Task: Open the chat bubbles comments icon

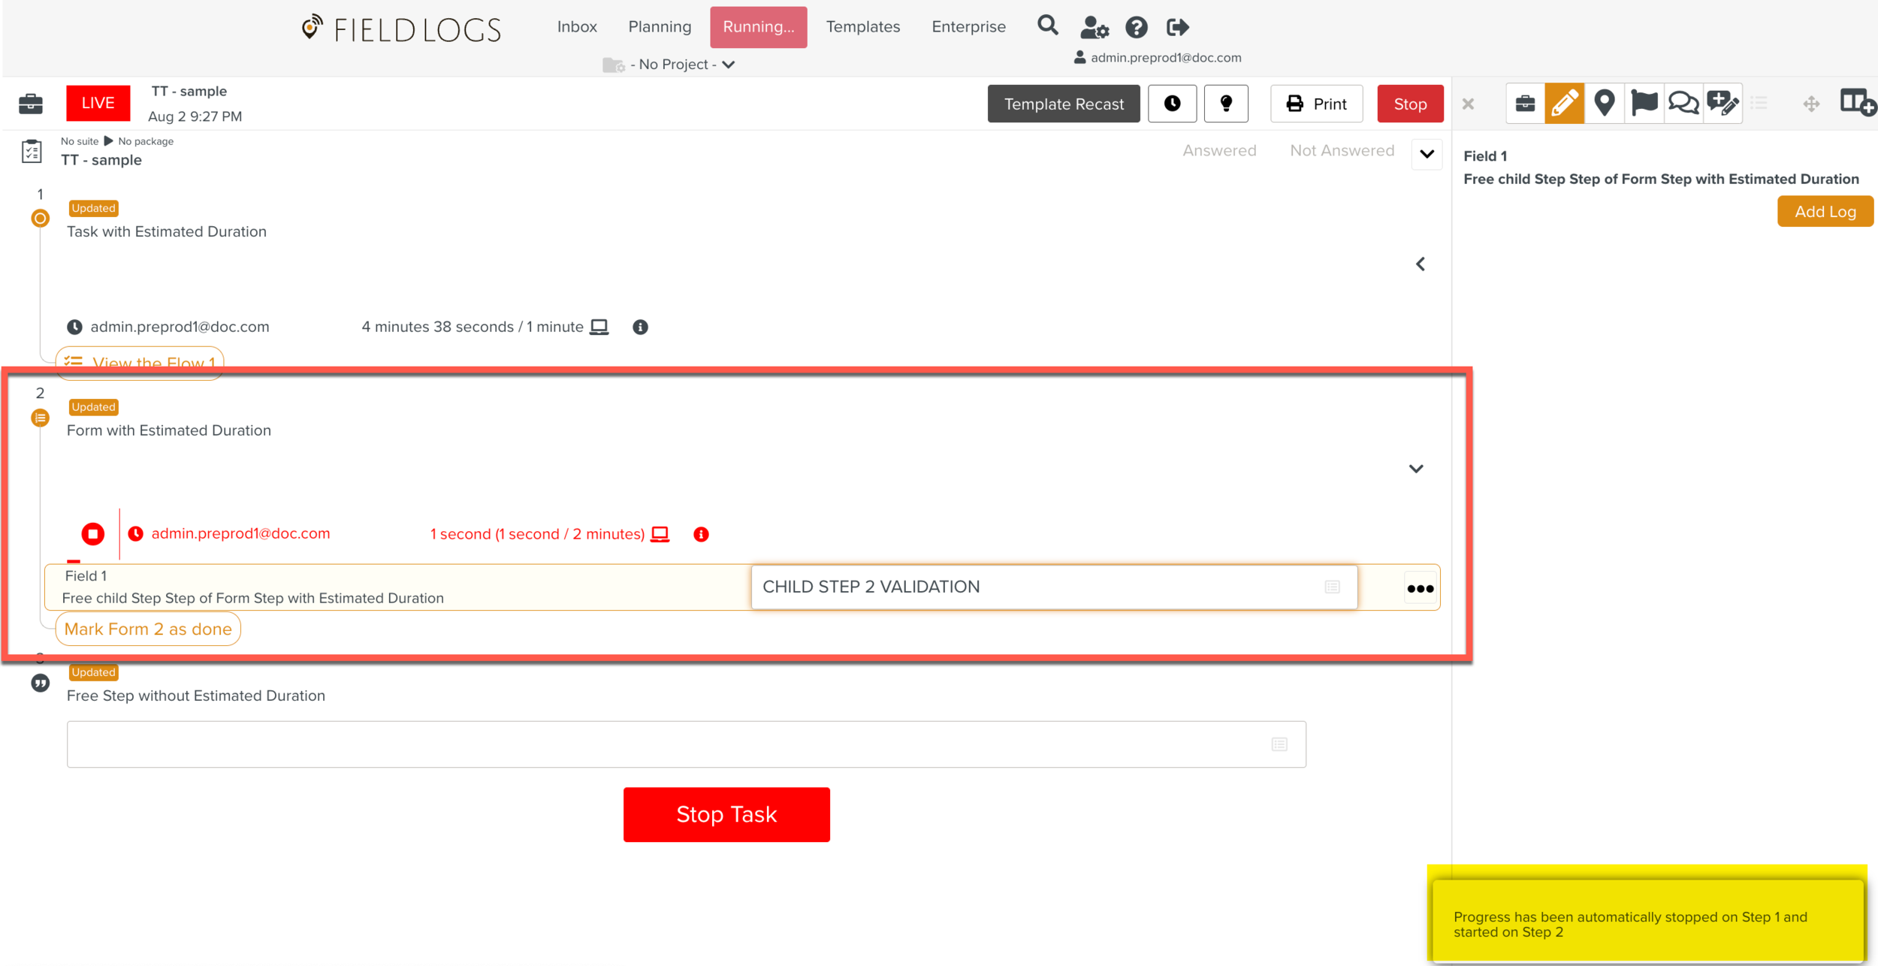Action: (1683, 103)
